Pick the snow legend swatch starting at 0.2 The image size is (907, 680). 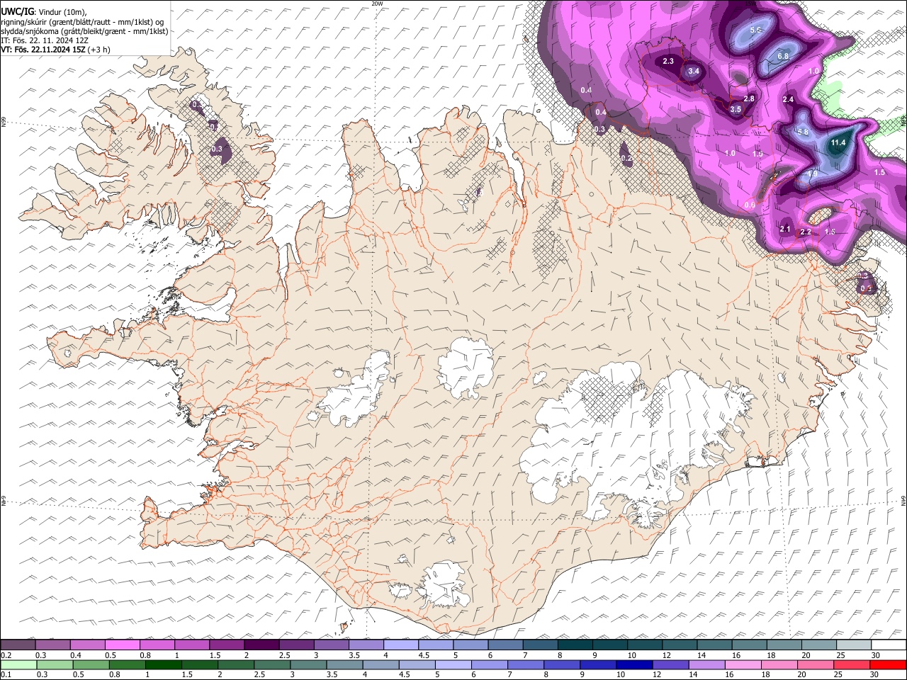click(18, 645)
